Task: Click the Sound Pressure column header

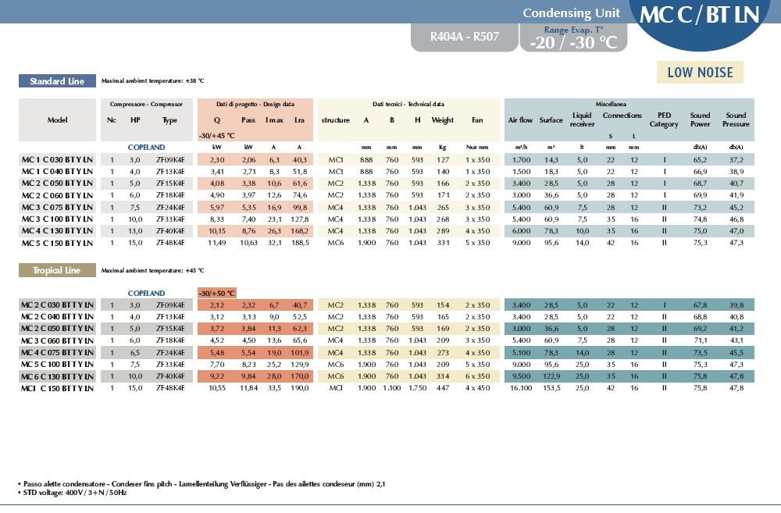Action: coord(736,120)
